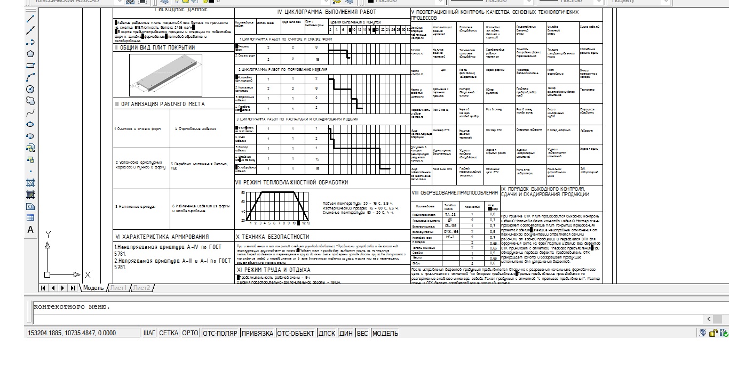Click the coordinates readout 153204.1885
The height and width of the screenshot is (388, 729).
click(x=83, y=333)
